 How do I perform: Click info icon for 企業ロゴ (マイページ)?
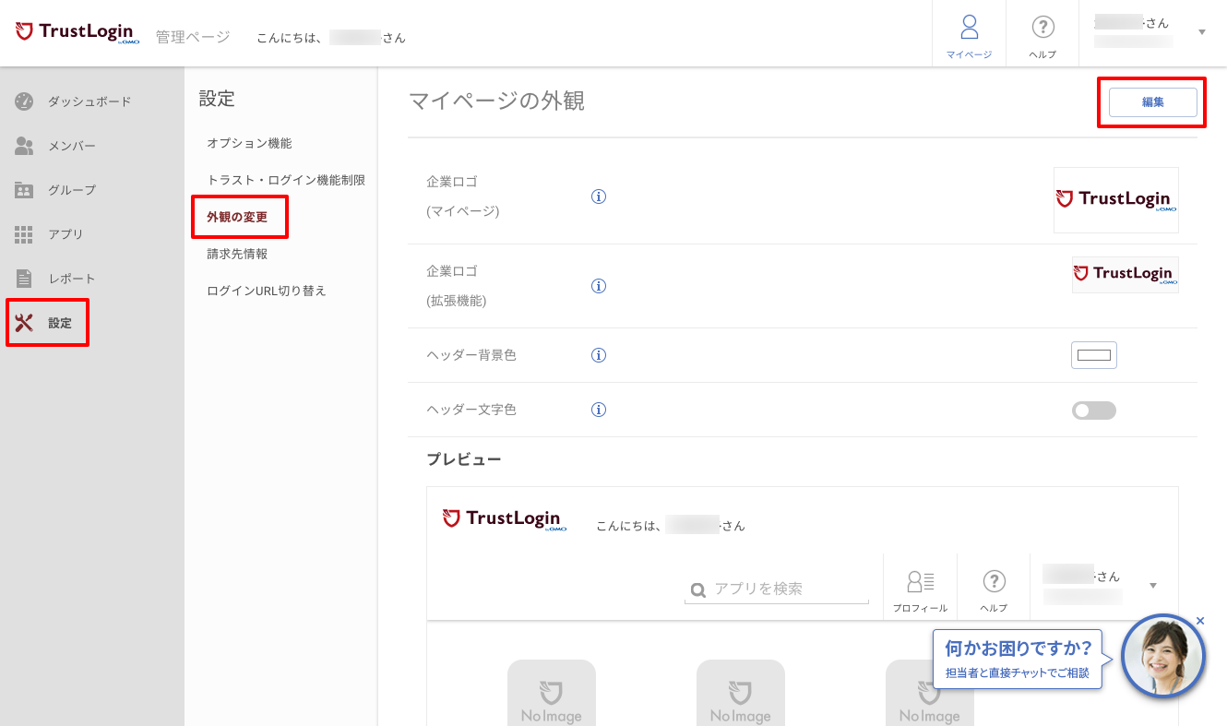599,196
